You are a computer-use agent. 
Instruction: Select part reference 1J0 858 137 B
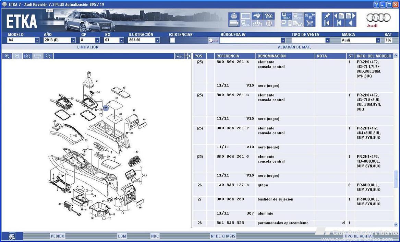tap(233, 185)
